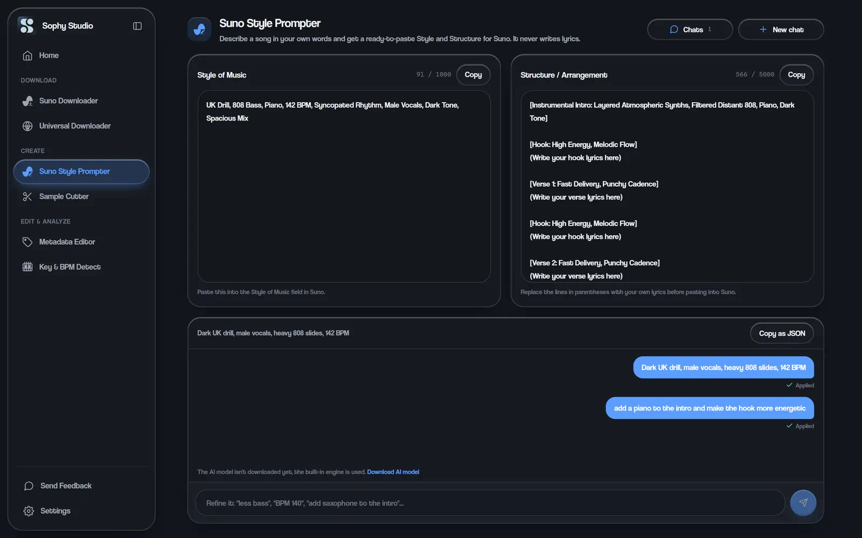
Task: Click the Sophy Studio logo icon
Action: [26, 25]
